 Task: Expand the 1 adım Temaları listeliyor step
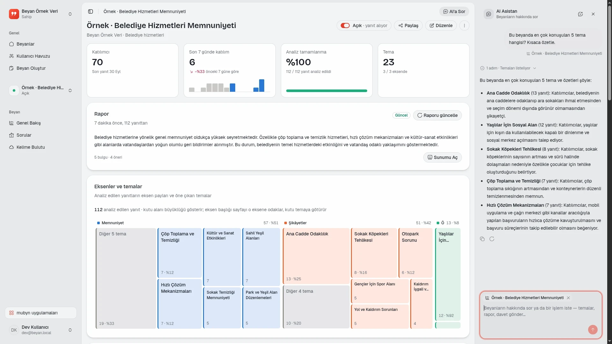[x=508, y=68]
